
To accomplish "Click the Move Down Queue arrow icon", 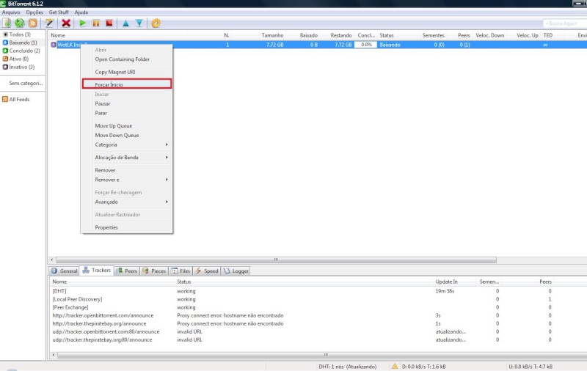I will [139, 23].
